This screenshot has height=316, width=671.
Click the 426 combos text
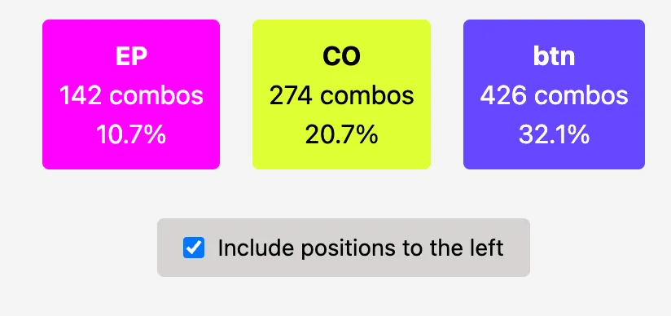click(554, 95)
